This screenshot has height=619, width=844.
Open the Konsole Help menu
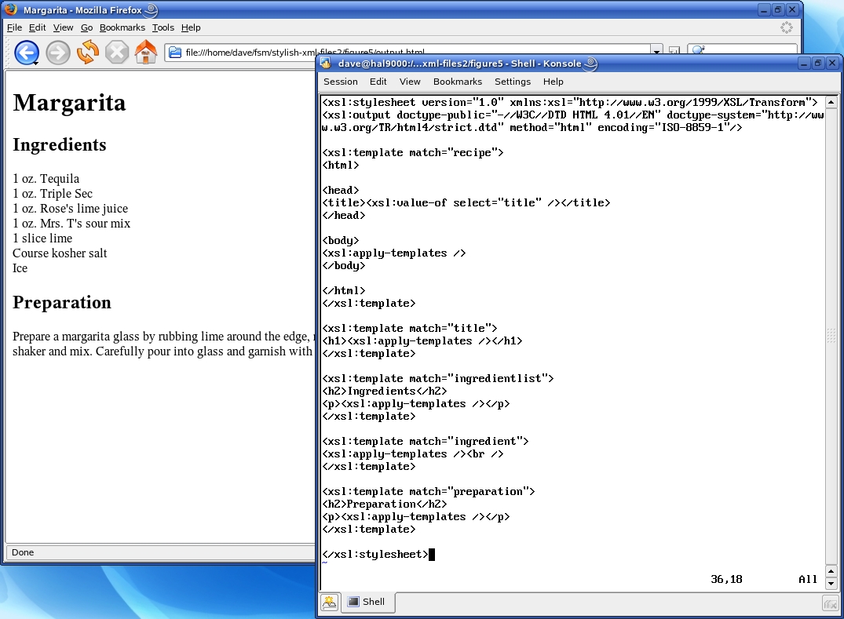(554, 82)
